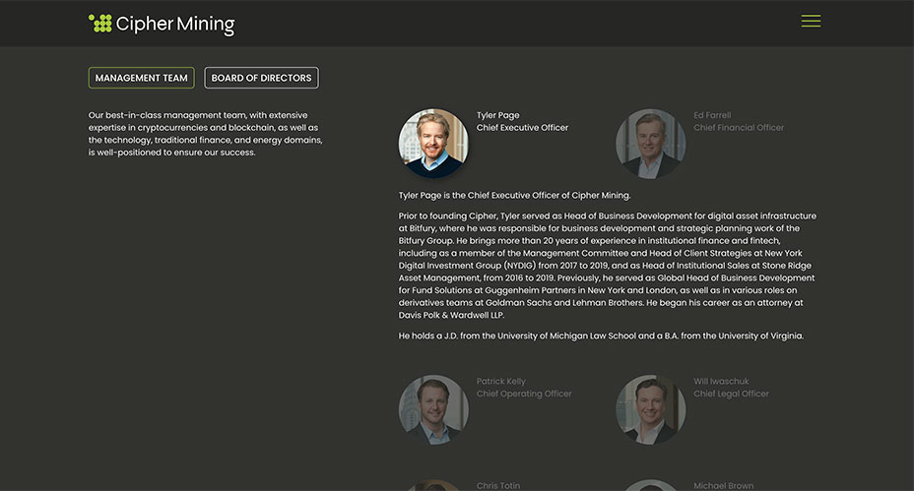Click the Chief Financial Officer title

[x=739, y=128]
